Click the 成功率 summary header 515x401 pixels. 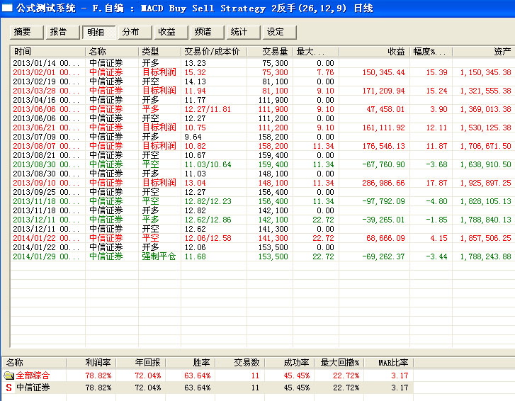tap(290, 363)
